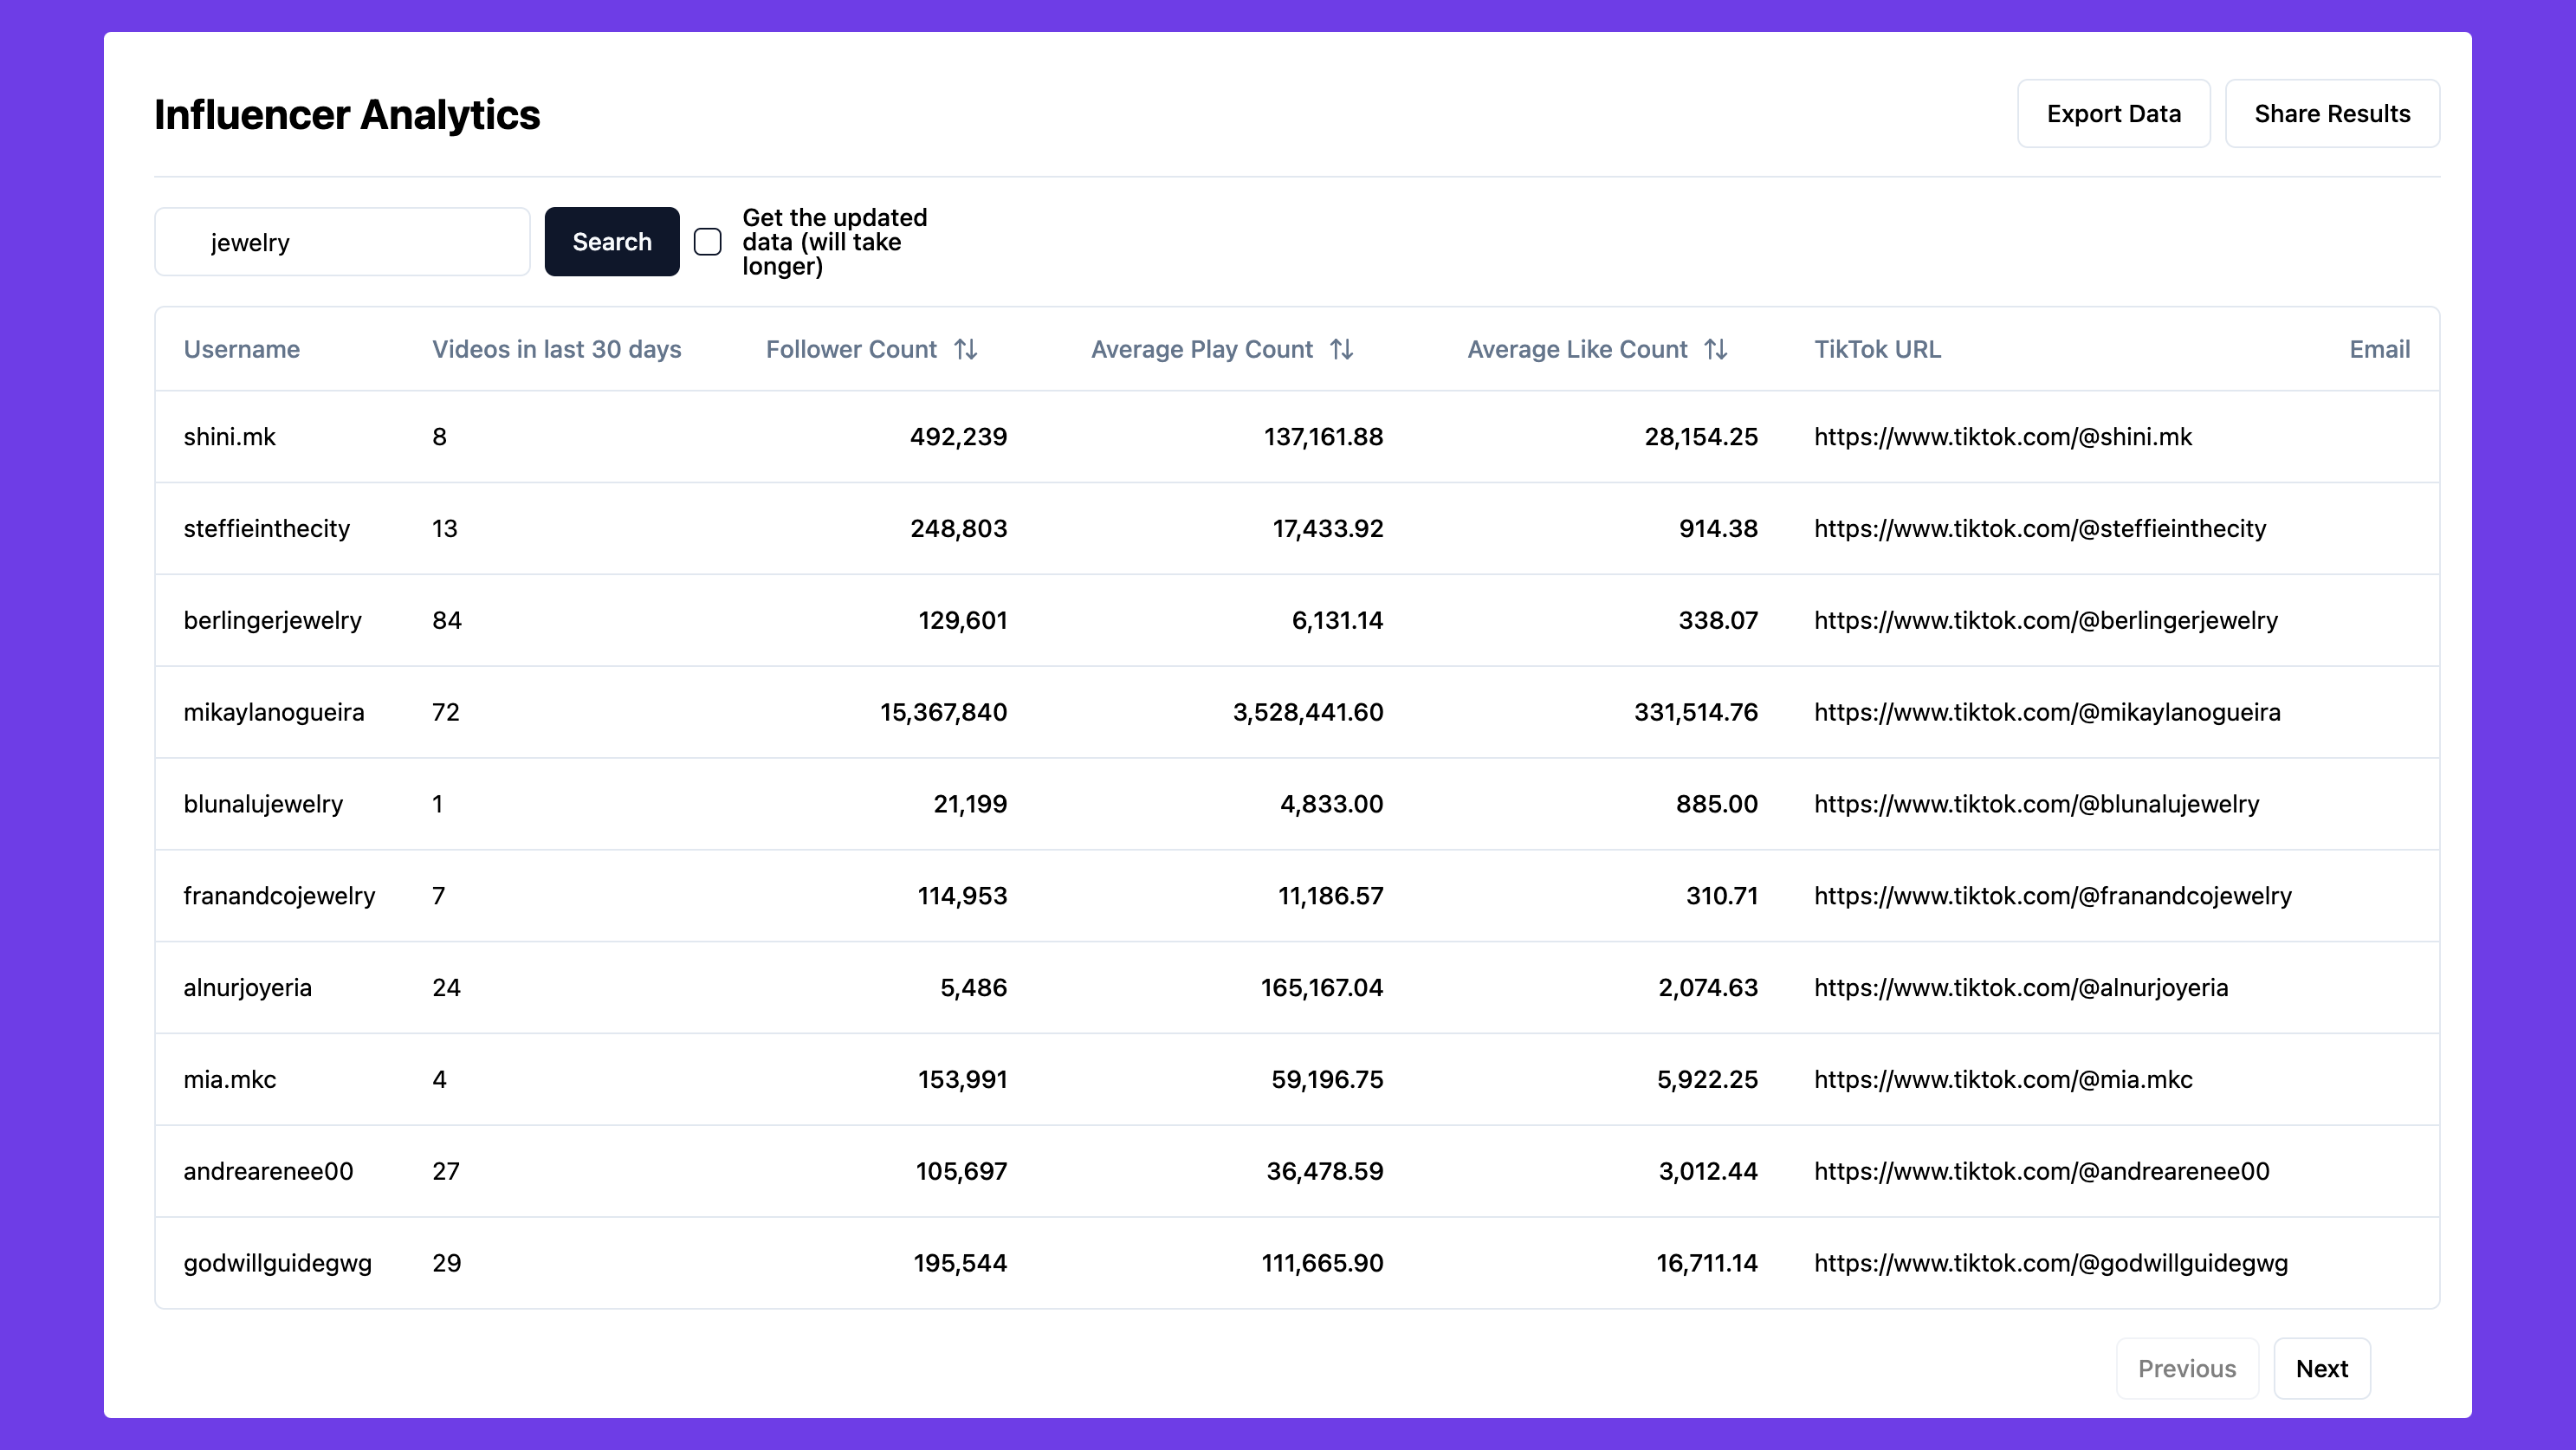2576x1450 pixels.
Task: Open the alnurjoyeria TikTok URL
Action: point(2020,988)
